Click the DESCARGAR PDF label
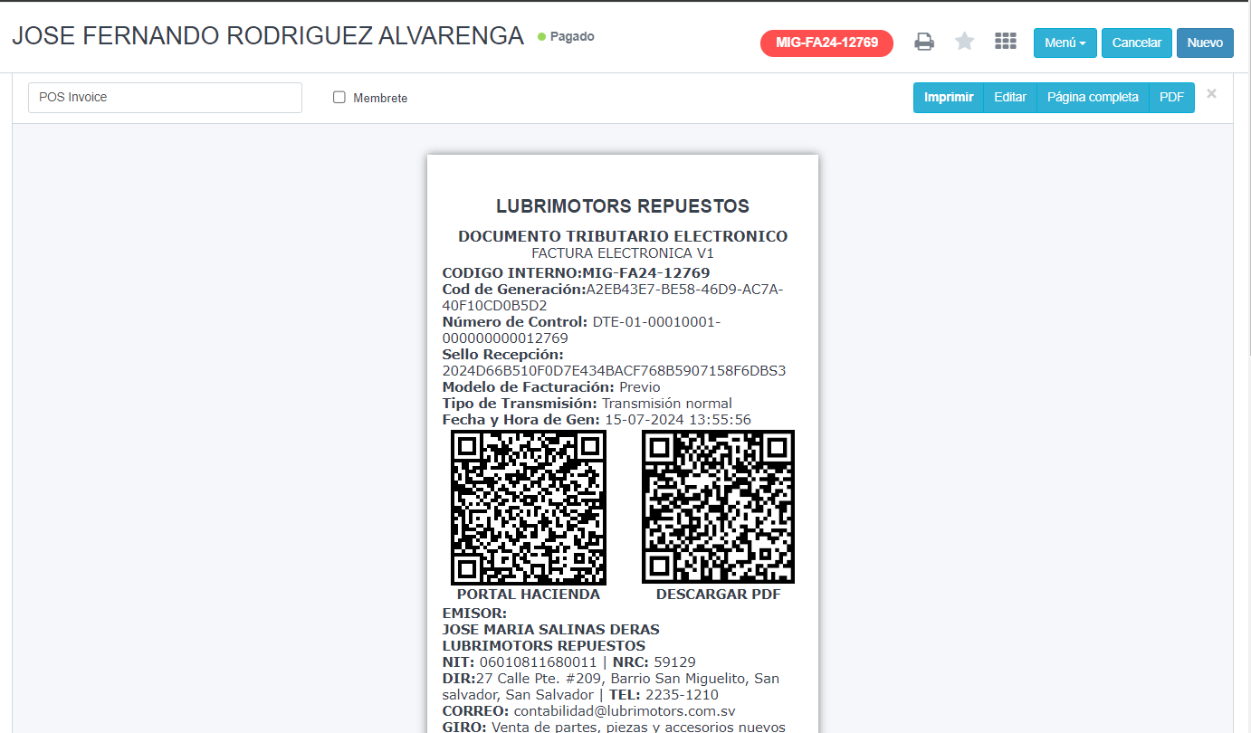The width and height of the screenshot is (1251, 733). [x=718, y=595]
